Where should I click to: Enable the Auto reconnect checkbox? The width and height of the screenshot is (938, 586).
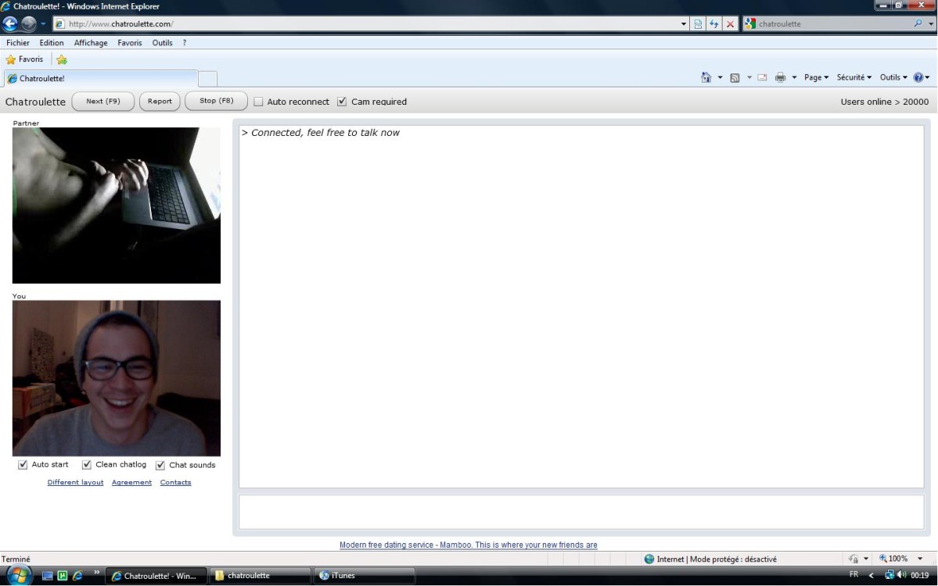point(258,102)
